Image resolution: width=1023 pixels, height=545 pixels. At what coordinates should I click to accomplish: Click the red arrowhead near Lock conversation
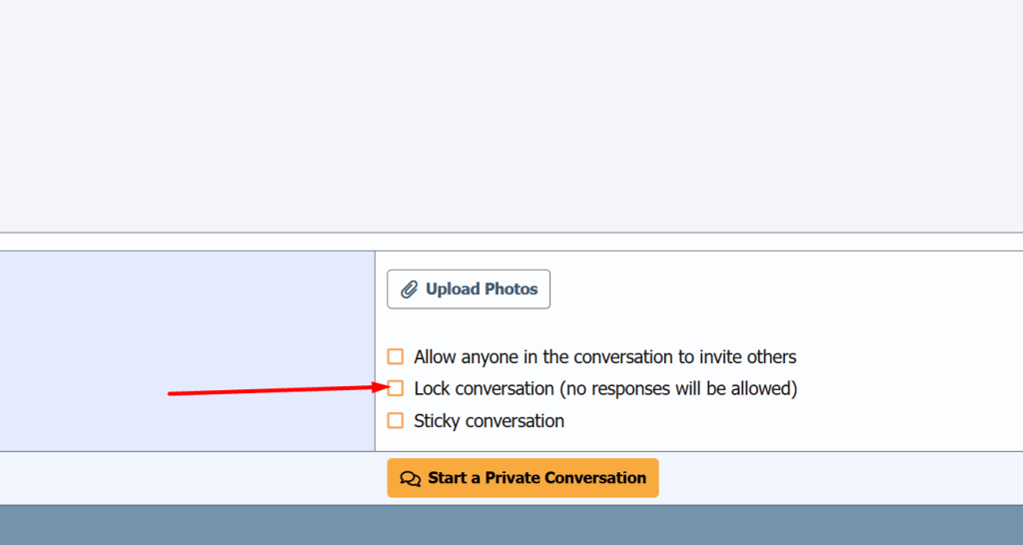383,387
